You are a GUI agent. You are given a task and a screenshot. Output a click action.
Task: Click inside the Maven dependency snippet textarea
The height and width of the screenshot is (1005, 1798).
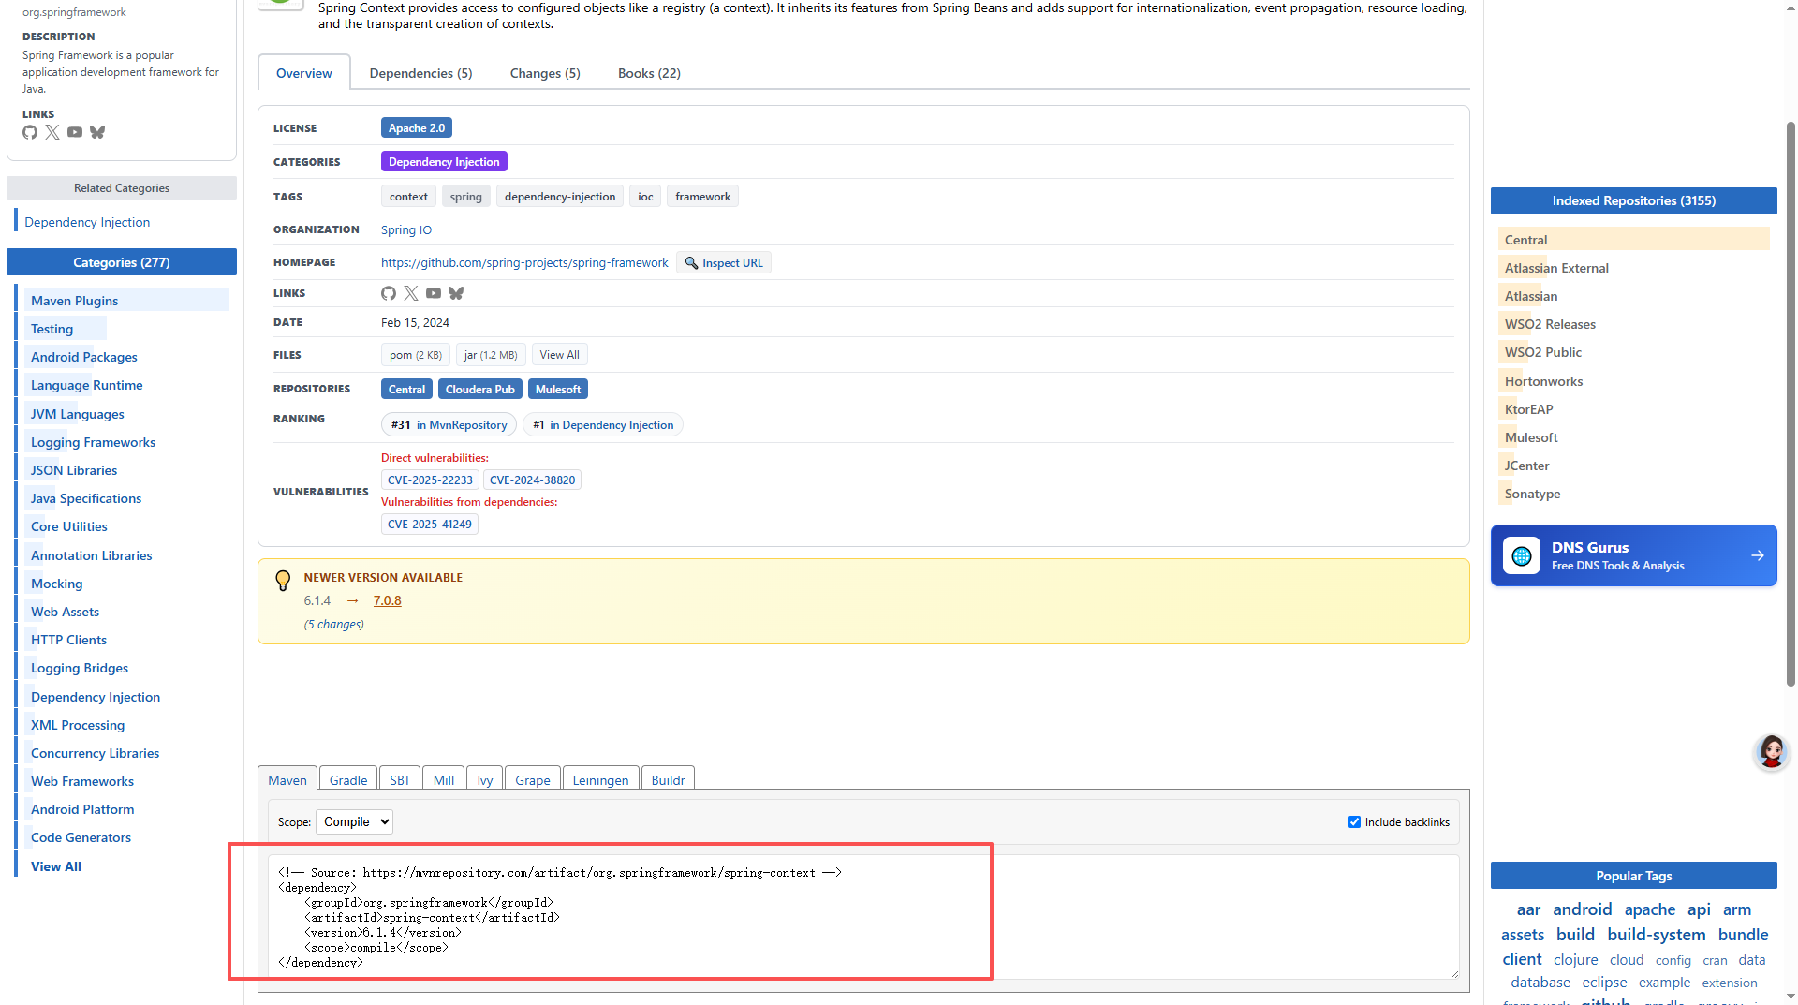coord(863,917)
